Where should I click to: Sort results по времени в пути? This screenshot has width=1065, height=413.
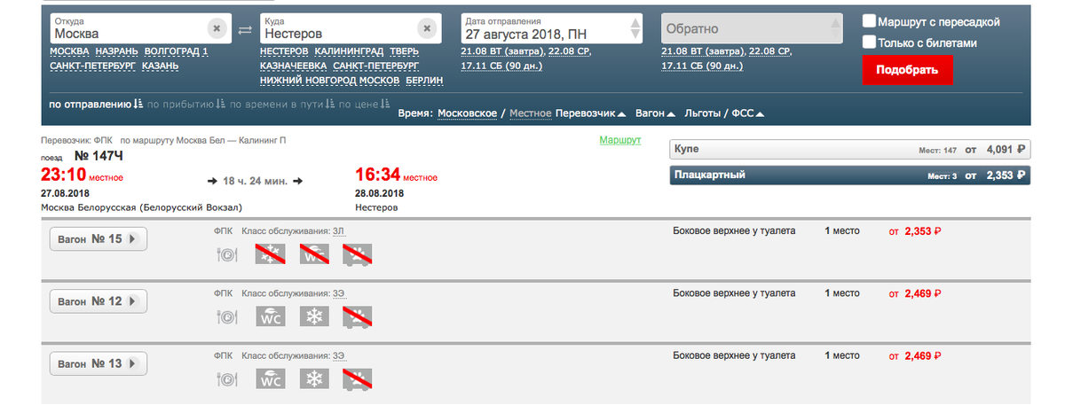point(280,105)
